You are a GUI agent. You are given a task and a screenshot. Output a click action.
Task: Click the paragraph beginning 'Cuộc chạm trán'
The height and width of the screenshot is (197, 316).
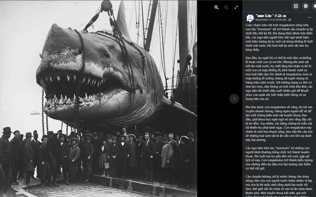[x=279, y=37]
